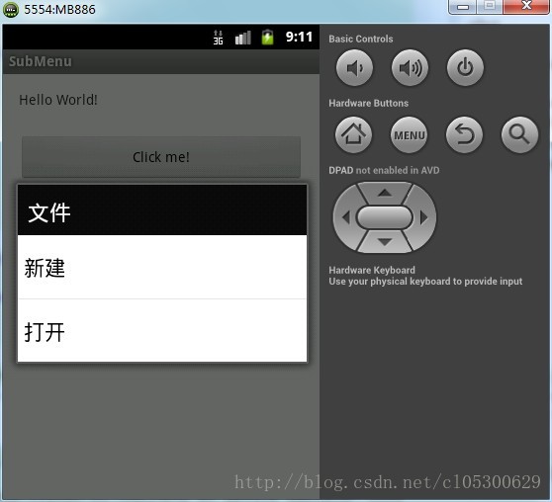Select the 新建 submenu item
The image size is (552, 502).
pyautogui.click(x=162, y=268)
